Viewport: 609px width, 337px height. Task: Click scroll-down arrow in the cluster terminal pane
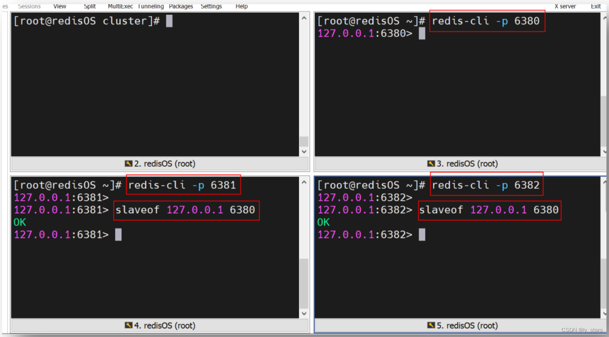pos(304,152)
